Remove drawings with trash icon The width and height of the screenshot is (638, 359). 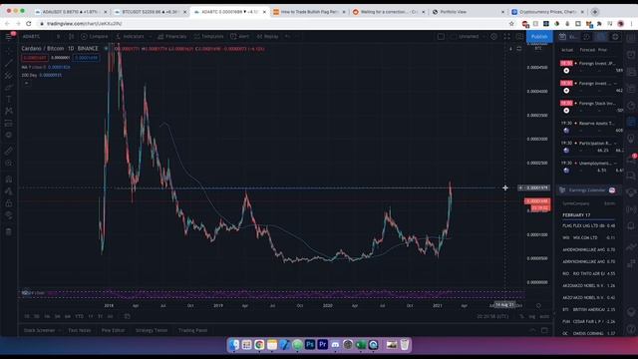click(x=9, y=232)
